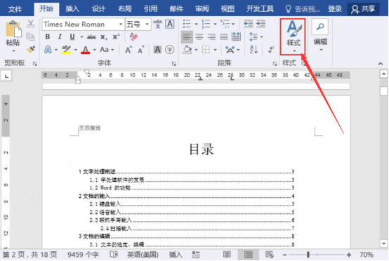Click the Shading paint bucket icon

187,50
